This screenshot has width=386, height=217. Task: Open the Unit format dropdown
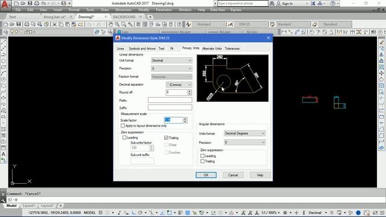pyautogui.click(x=171, y=60)
